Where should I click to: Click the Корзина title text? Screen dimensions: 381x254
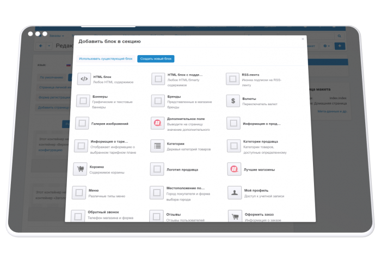(x=97, y=167)
